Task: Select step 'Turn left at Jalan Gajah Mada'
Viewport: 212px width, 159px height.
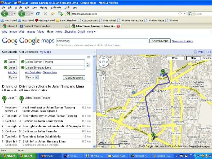Action: tap(55, 136)
